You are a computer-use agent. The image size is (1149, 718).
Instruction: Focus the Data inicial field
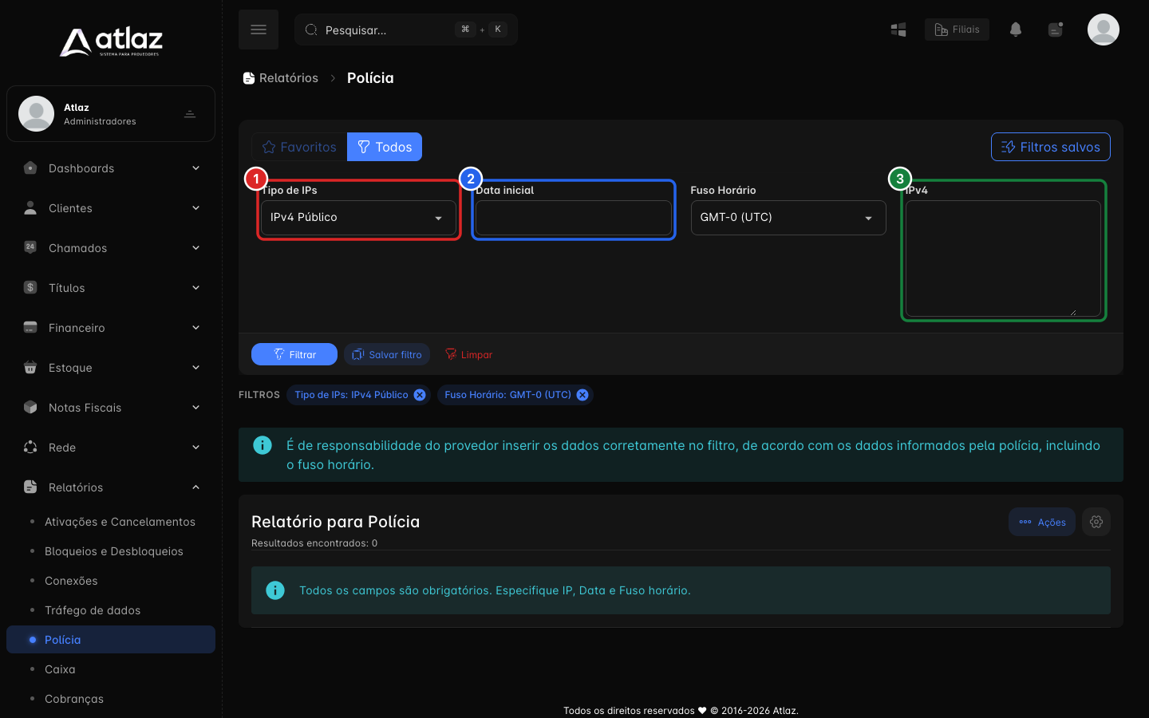(x=574, y=218)
